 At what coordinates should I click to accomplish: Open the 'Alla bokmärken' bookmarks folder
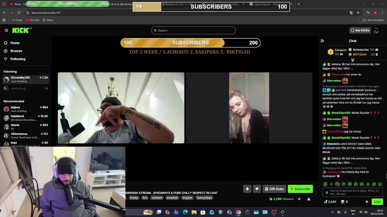(x=373, y=20)
